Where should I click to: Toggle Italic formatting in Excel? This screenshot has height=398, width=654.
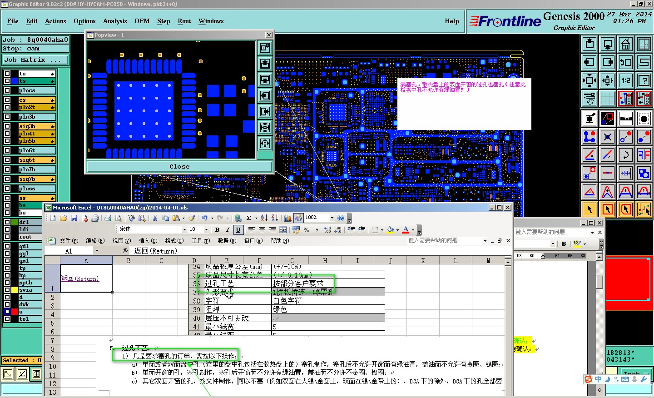coord(228,230)
